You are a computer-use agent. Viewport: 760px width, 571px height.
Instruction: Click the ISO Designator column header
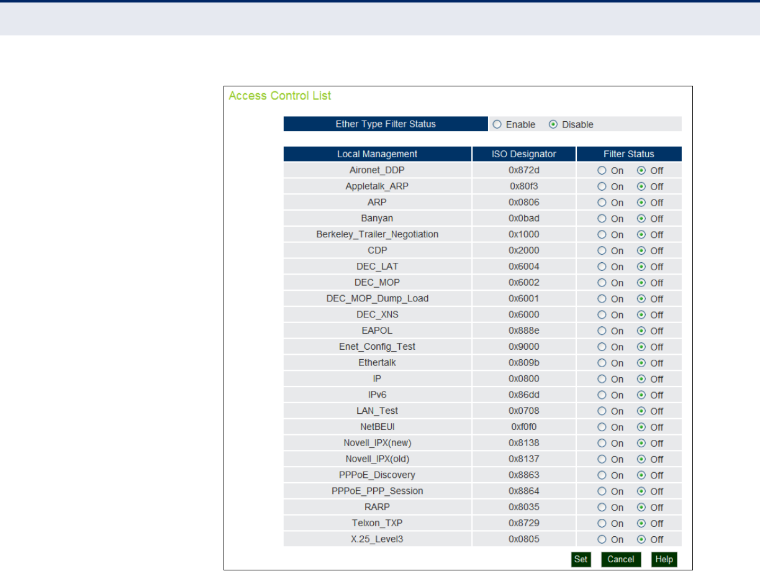click(x=523, y=154)
